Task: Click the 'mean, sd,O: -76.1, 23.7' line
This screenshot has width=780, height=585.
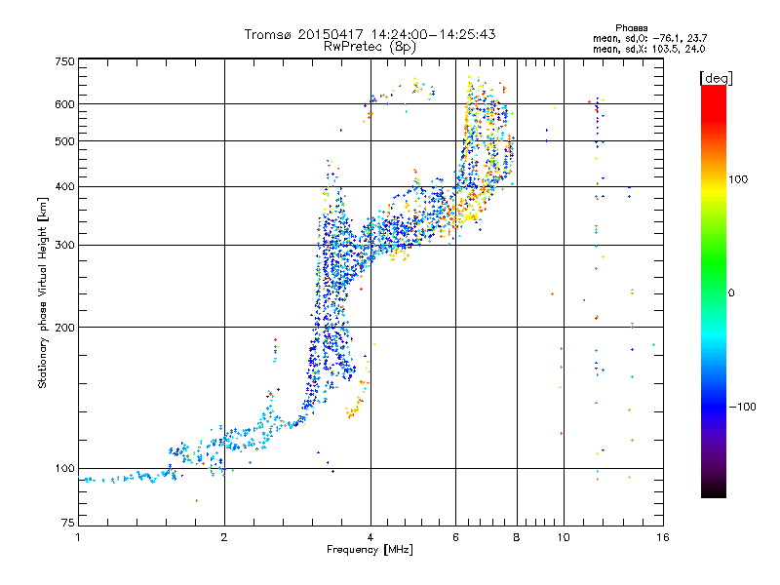Action: 649,38
